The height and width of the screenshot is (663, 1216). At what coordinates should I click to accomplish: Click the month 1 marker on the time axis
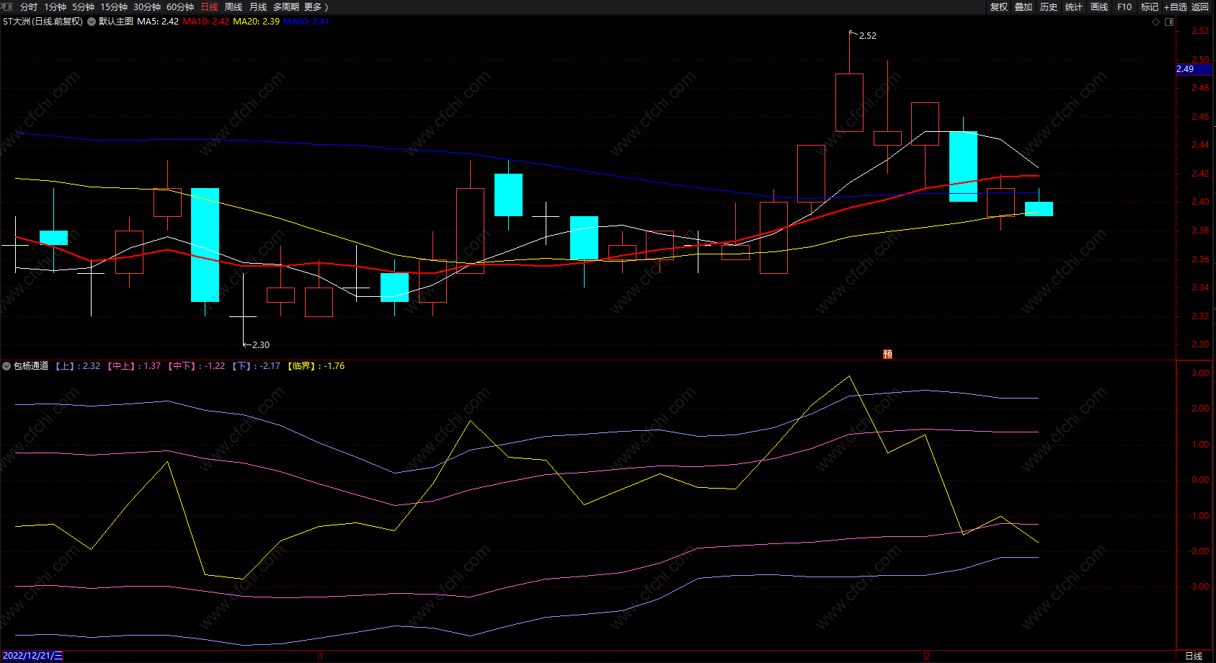coord(321,657)
